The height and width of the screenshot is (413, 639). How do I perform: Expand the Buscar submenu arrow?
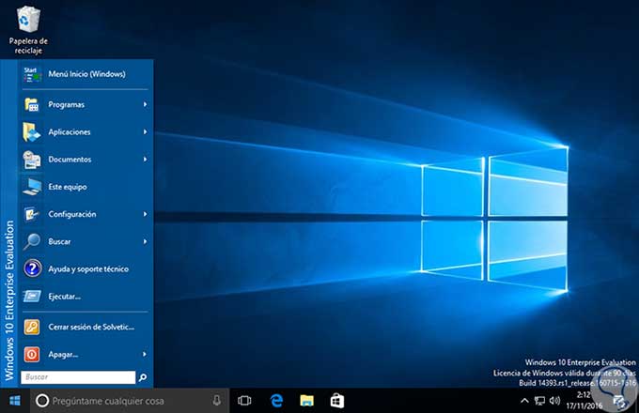[x=145, y=241]
